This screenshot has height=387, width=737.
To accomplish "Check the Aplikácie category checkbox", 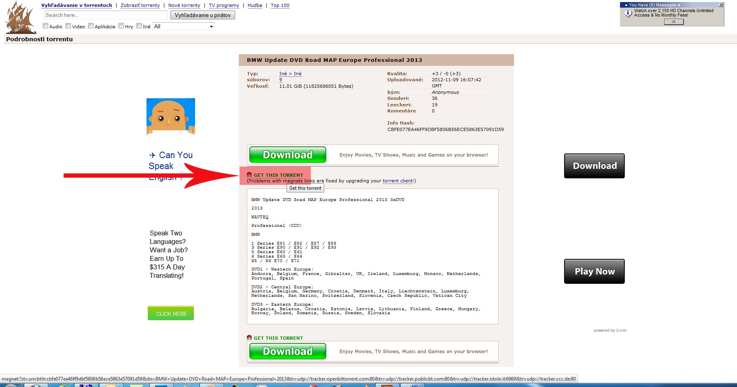I will [x=91, y=26].
